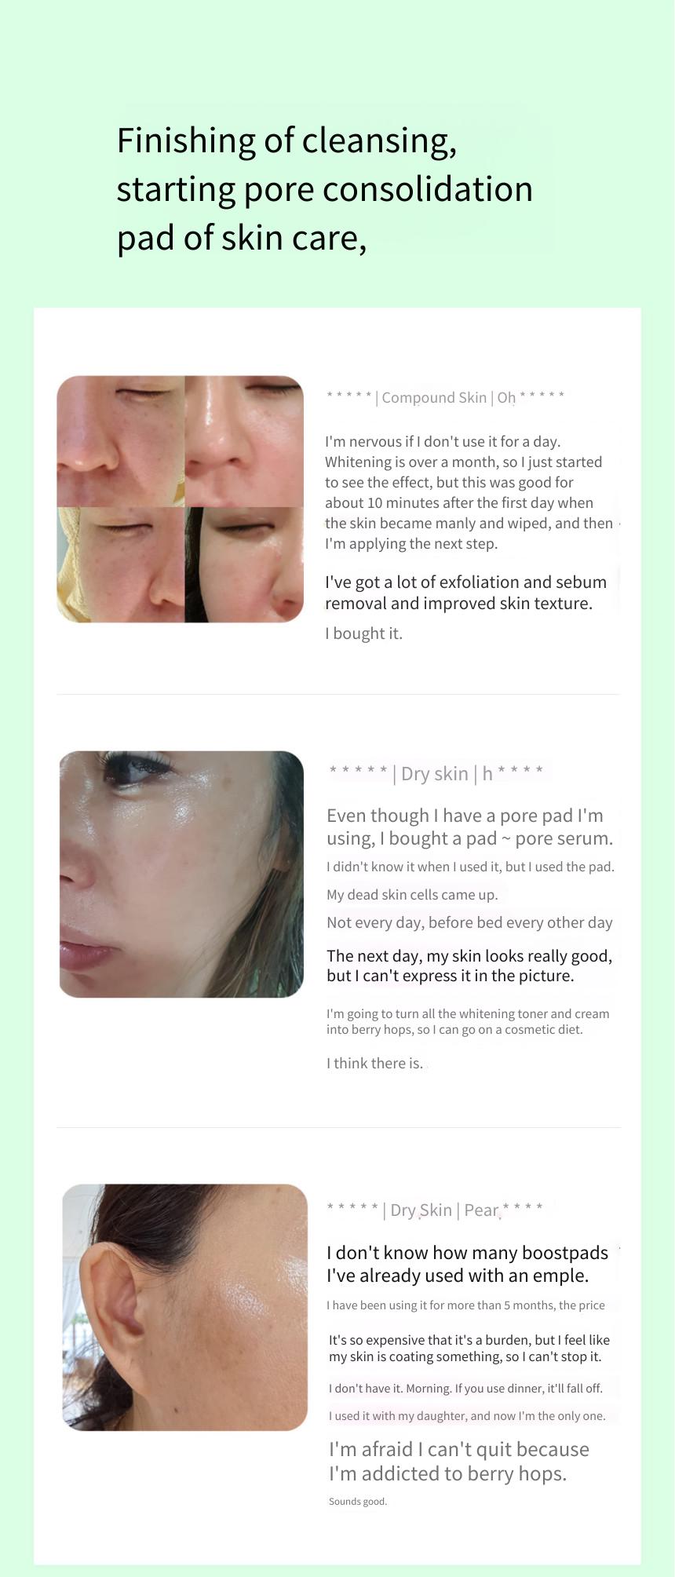Click 'I'm afraid I can't quit' text

(x=459, y=1461)
